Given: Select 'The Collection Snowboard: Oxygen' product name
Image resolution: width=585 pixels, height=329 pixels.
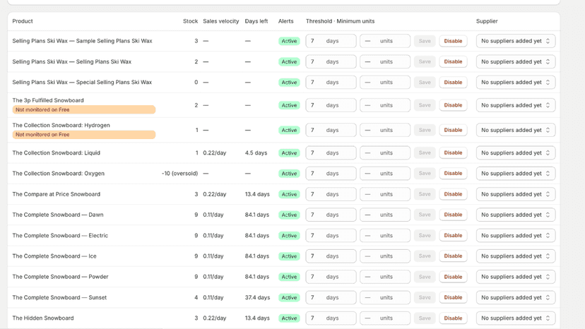Looking at the screenshot, I should pos(58,174).
